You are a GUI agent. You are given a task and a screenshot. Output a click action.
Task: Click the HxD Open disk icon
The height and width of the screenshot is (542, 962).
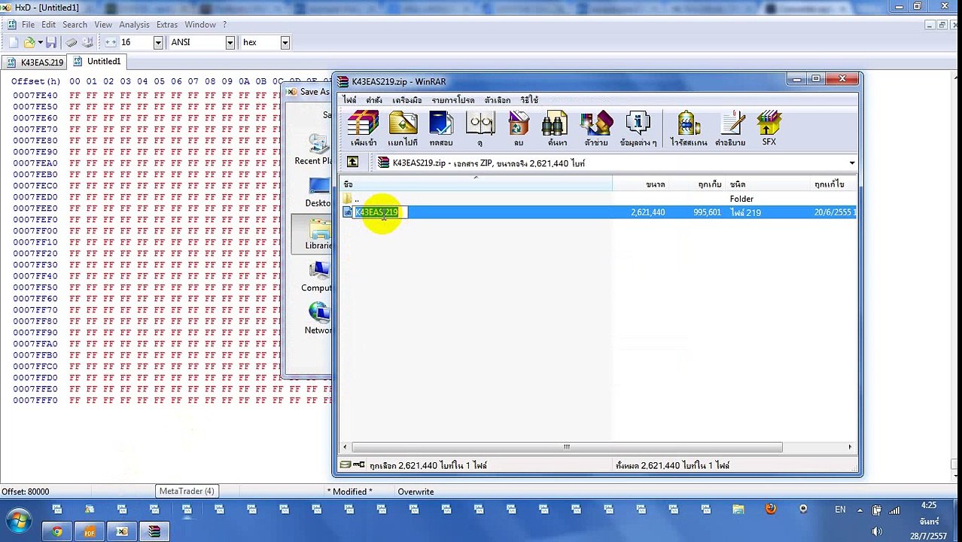87,43
